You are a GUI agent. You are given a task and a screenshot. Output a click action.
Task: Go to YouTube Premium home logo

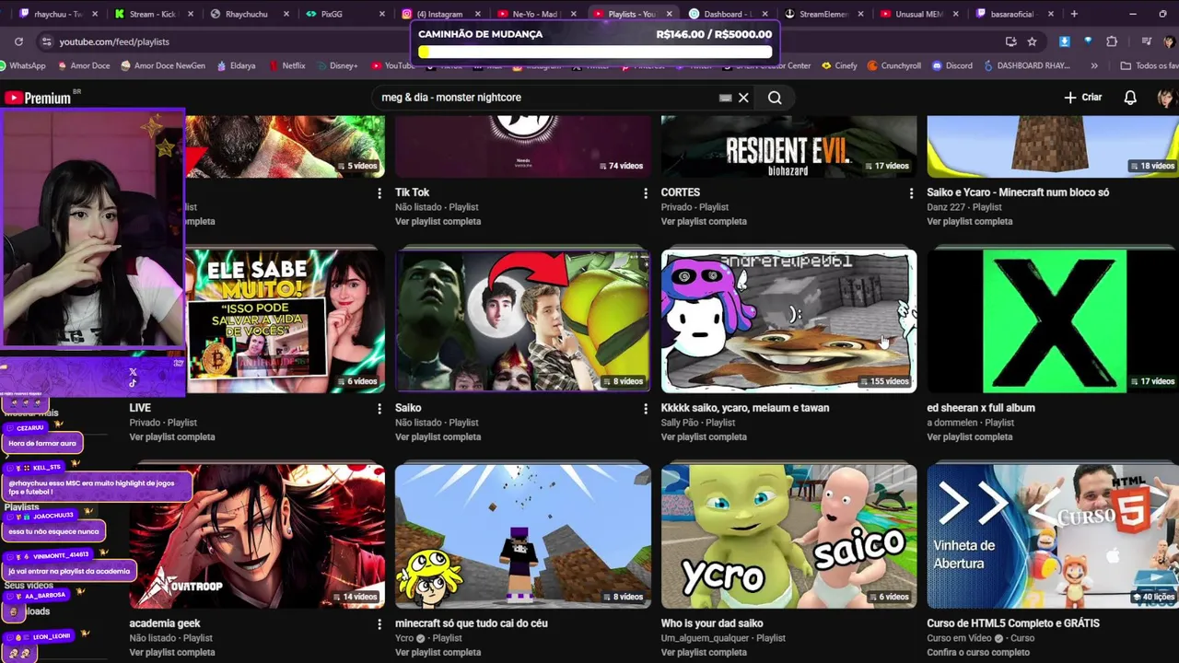39,98
